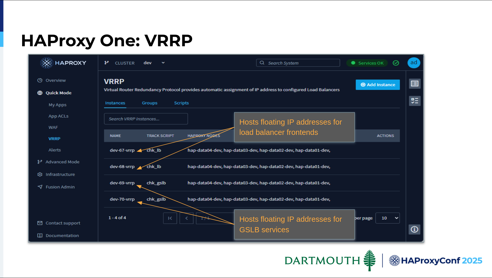Click the Overview pie chart icon

(x=40, y=80)
